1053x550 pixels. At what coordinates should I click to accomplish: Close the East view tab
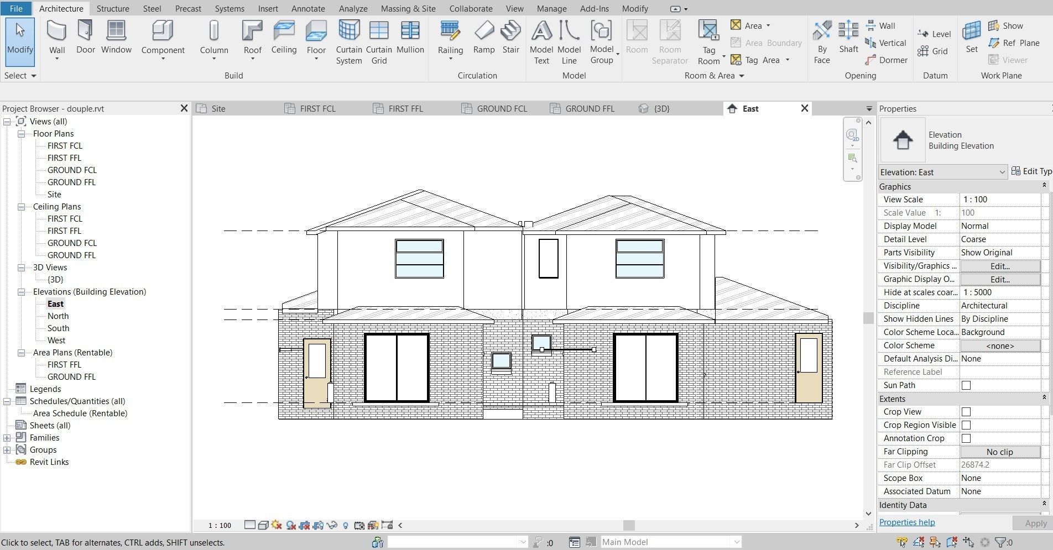coord(805,108)
